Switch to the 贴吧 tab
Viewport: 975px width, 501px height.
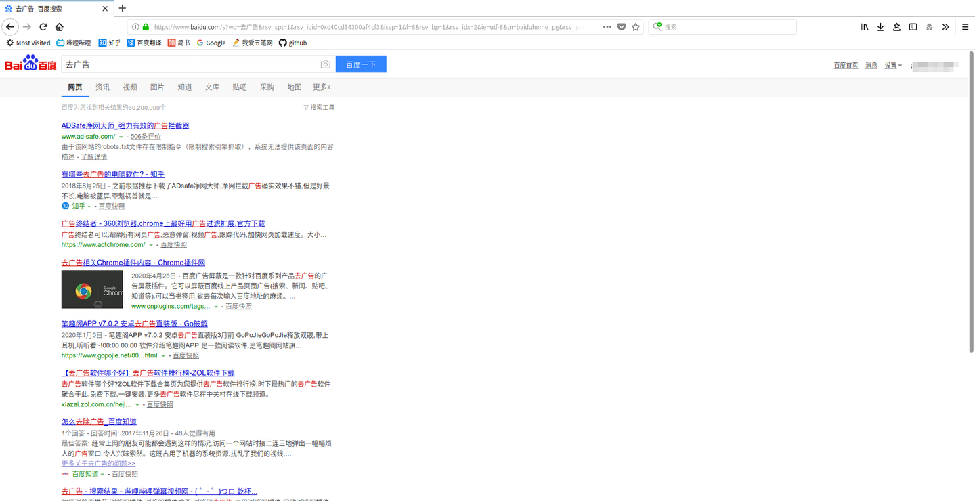[240, 87]
